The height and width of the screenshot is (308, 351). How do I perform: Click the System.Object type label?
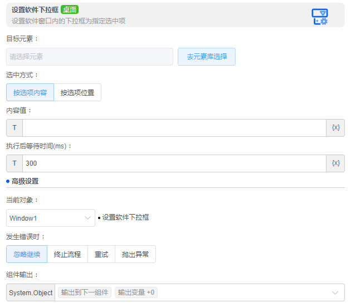[31, 292]
